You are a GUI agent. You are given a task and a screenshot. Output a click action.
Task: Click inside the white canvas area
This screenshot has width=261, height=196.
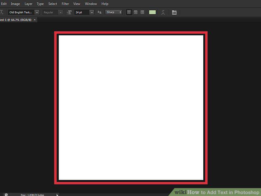[x=131, y=107]
